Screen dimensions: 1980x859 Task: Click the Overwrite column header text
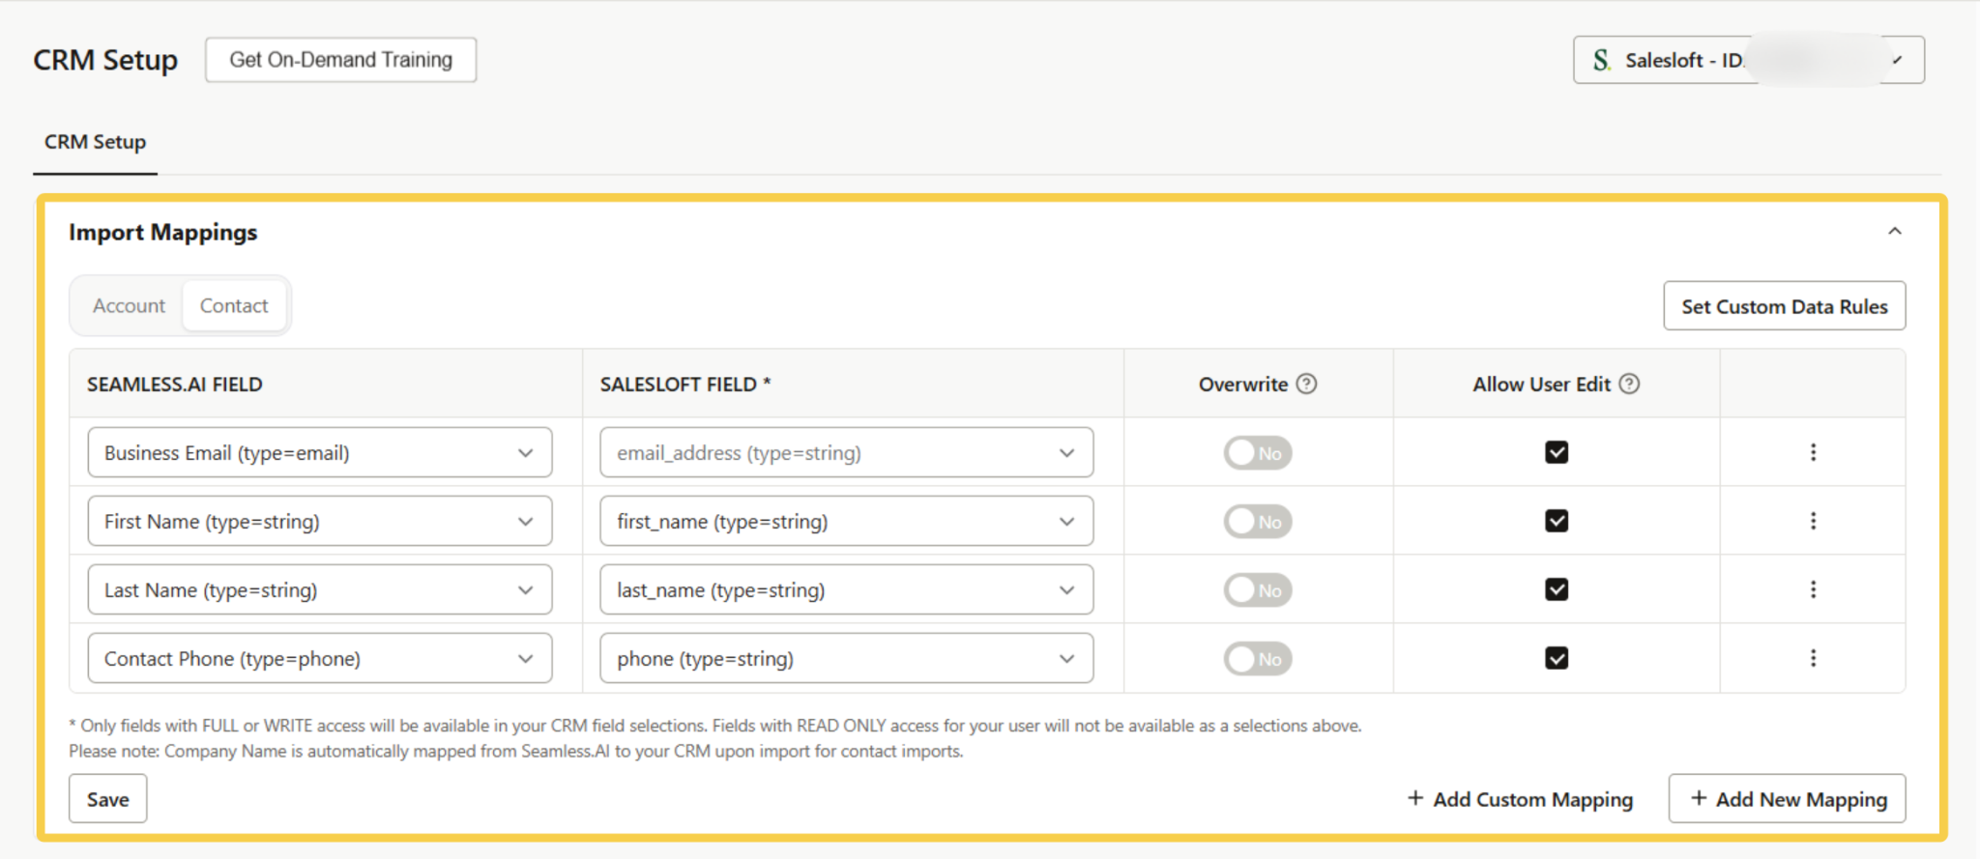click(x=1243, y=385)
